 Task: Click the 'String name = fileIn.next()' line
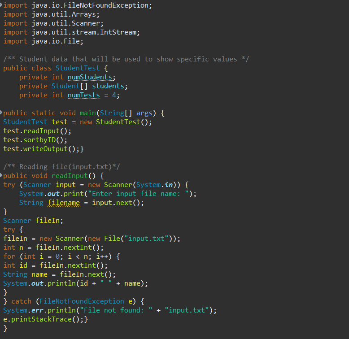pyautogui.click(x=59, y=274)
